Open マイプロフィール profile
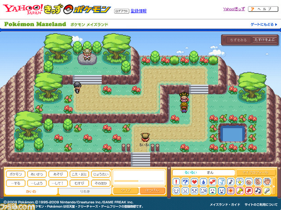The height and width of the screenshot is (210, 281). point(256,172)
